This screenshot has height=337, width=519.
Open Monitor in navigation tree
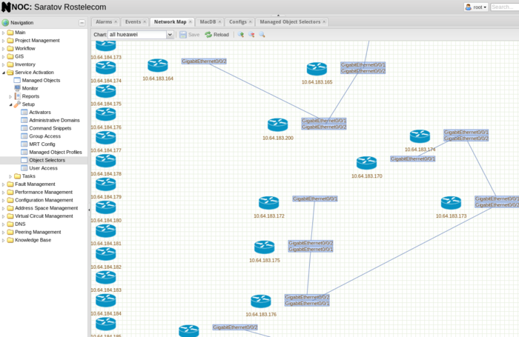[30, 88]
